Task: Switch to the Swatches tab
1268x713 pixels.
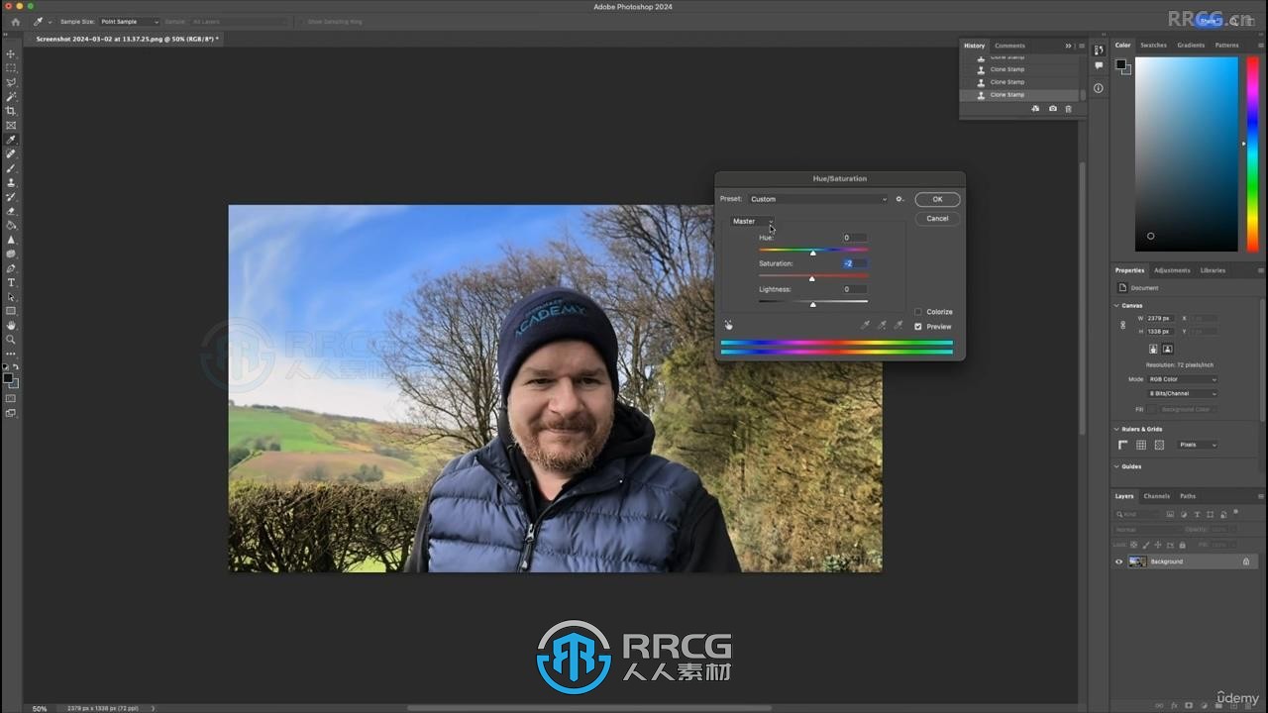Action: click(1153, 45)
